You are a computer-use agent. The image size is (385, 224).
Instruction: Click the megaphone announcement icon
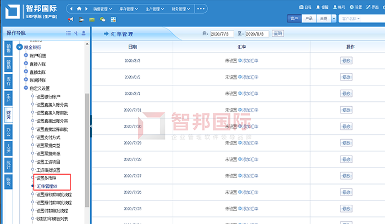70,20
